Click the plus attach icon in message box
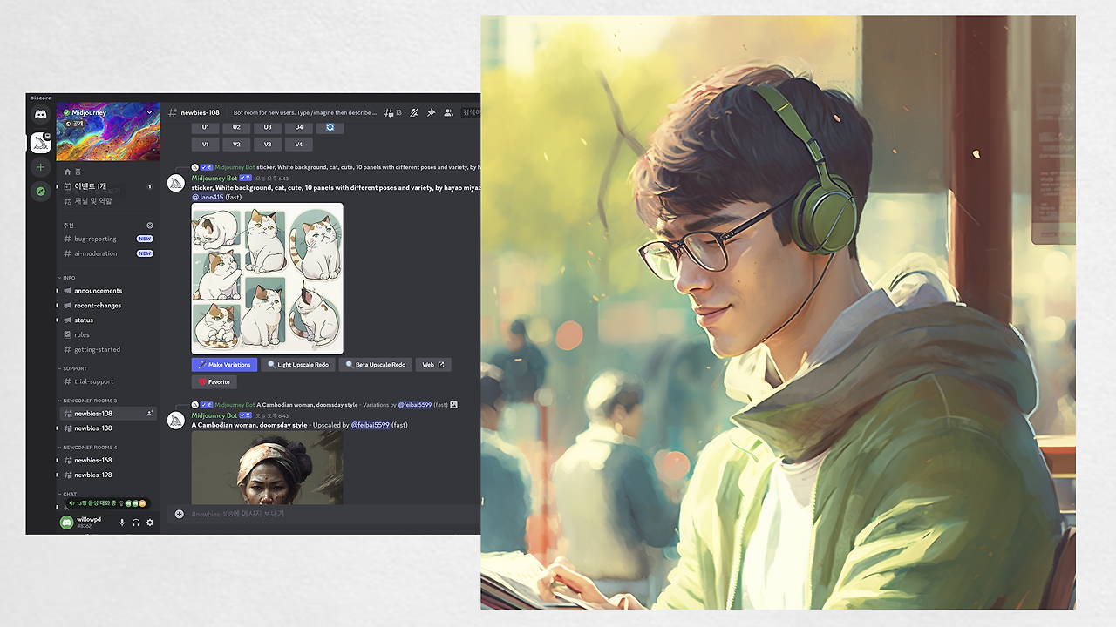Image resolution: width=1116 pixels, height=627 pixels. pyautogui.click(x=180, y=514)
